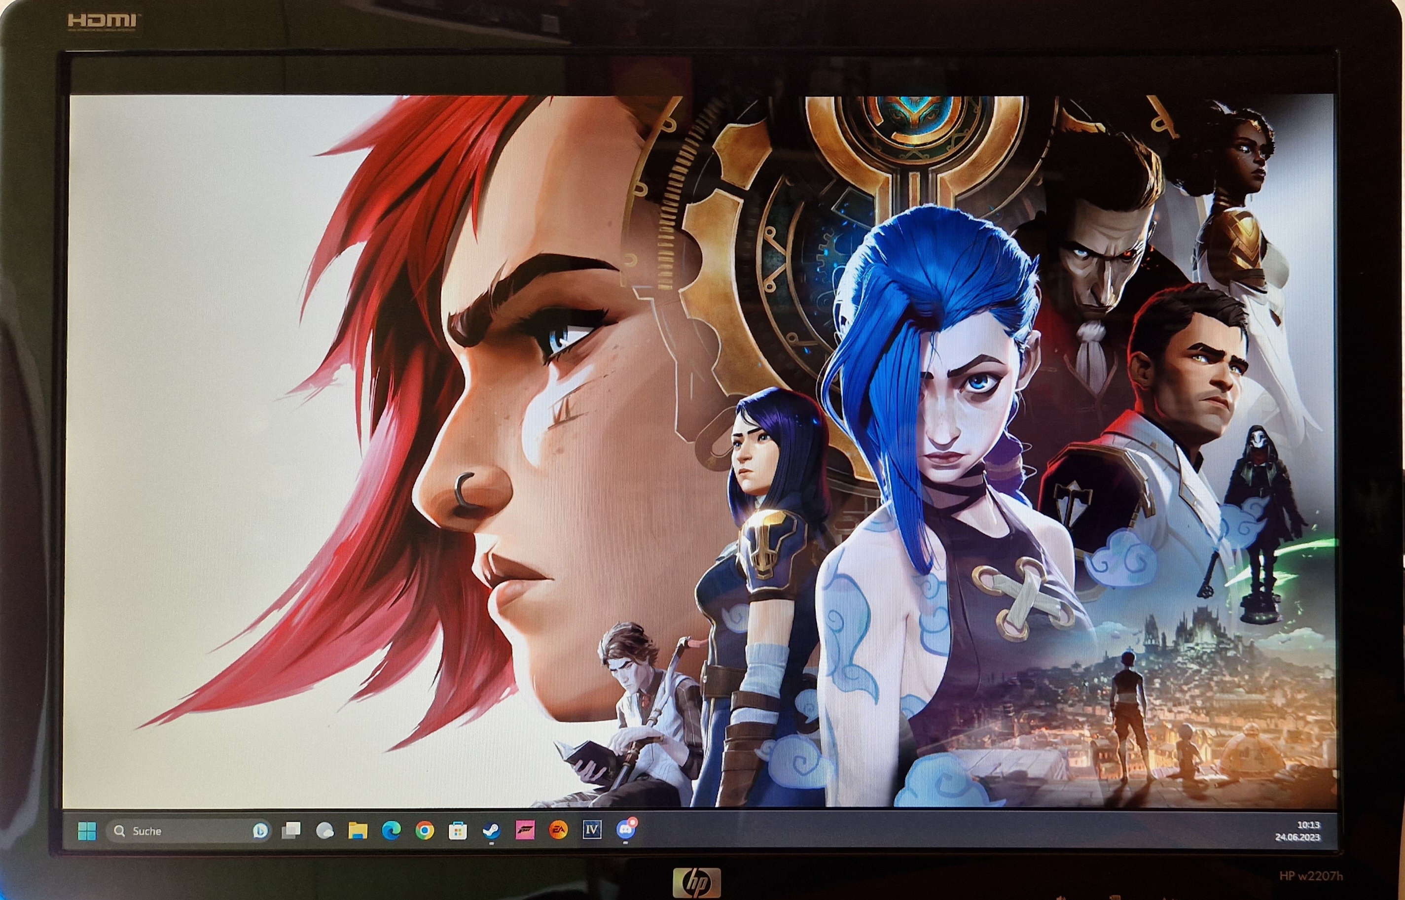This screenshot has height=900, width=1405.
Task: Open Microsoft Edge browser
Action: coord(391,831)
